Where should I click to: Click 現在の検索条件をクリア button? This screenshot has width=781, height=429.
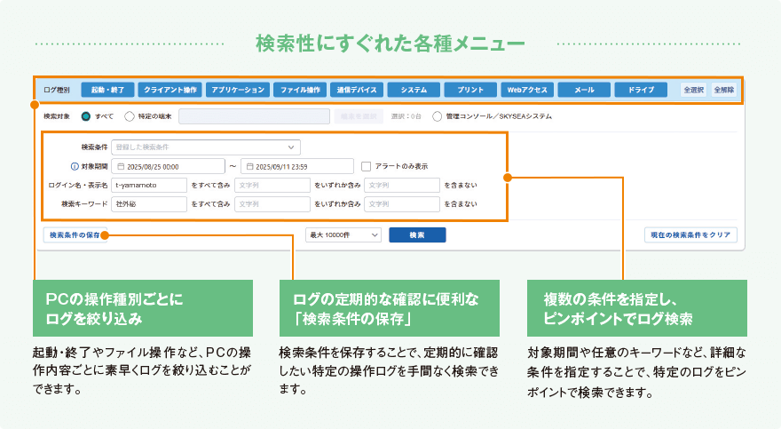tap(690, 235)
